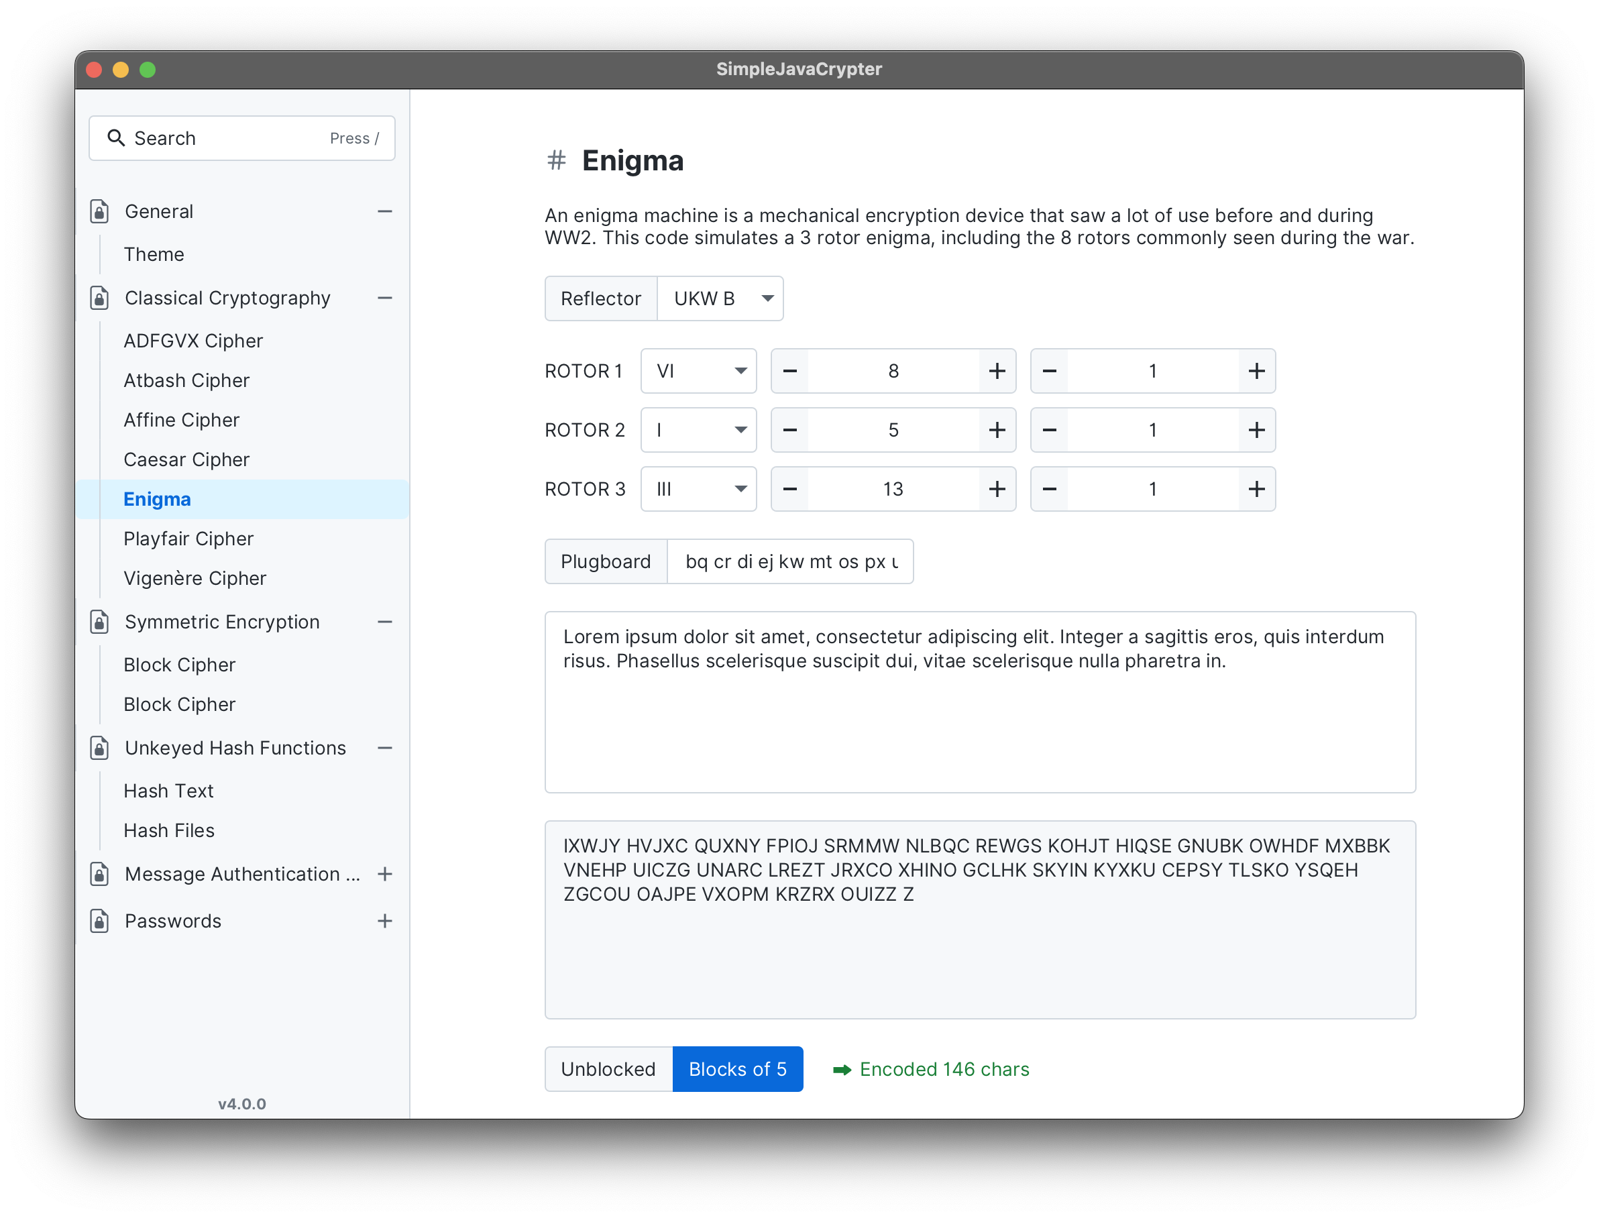Open the Rotor 2 type dropdown
Screen dimensions: 1599x1218
click(698, 430)
